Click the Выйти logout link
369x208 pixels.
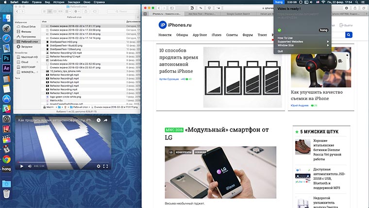(346, 25)
